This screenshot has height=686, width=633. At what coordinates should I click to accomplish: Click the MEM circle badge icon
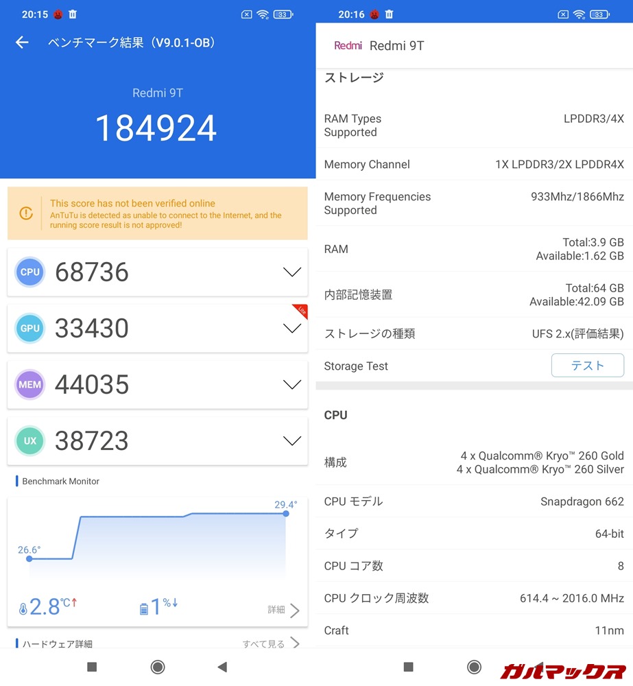pyautogui.click(x=29, y=385)
